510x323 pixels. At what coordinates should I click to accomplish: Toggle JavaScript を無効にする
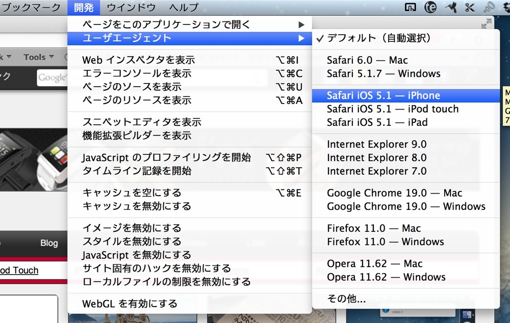pos(190,255)
